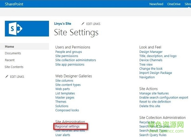Open Newsfeed in the top bar
191x137 pixels.
(x=156, y=4)
